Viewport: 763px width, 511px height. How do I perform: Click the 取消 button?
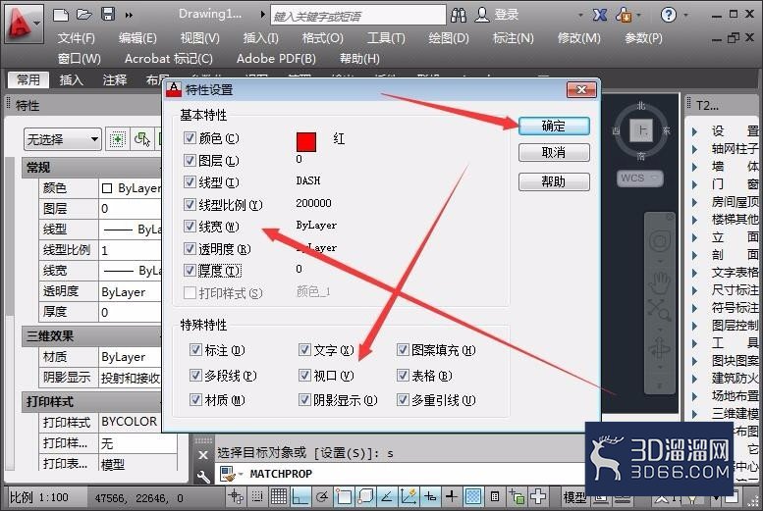click(x=554, y=153)
